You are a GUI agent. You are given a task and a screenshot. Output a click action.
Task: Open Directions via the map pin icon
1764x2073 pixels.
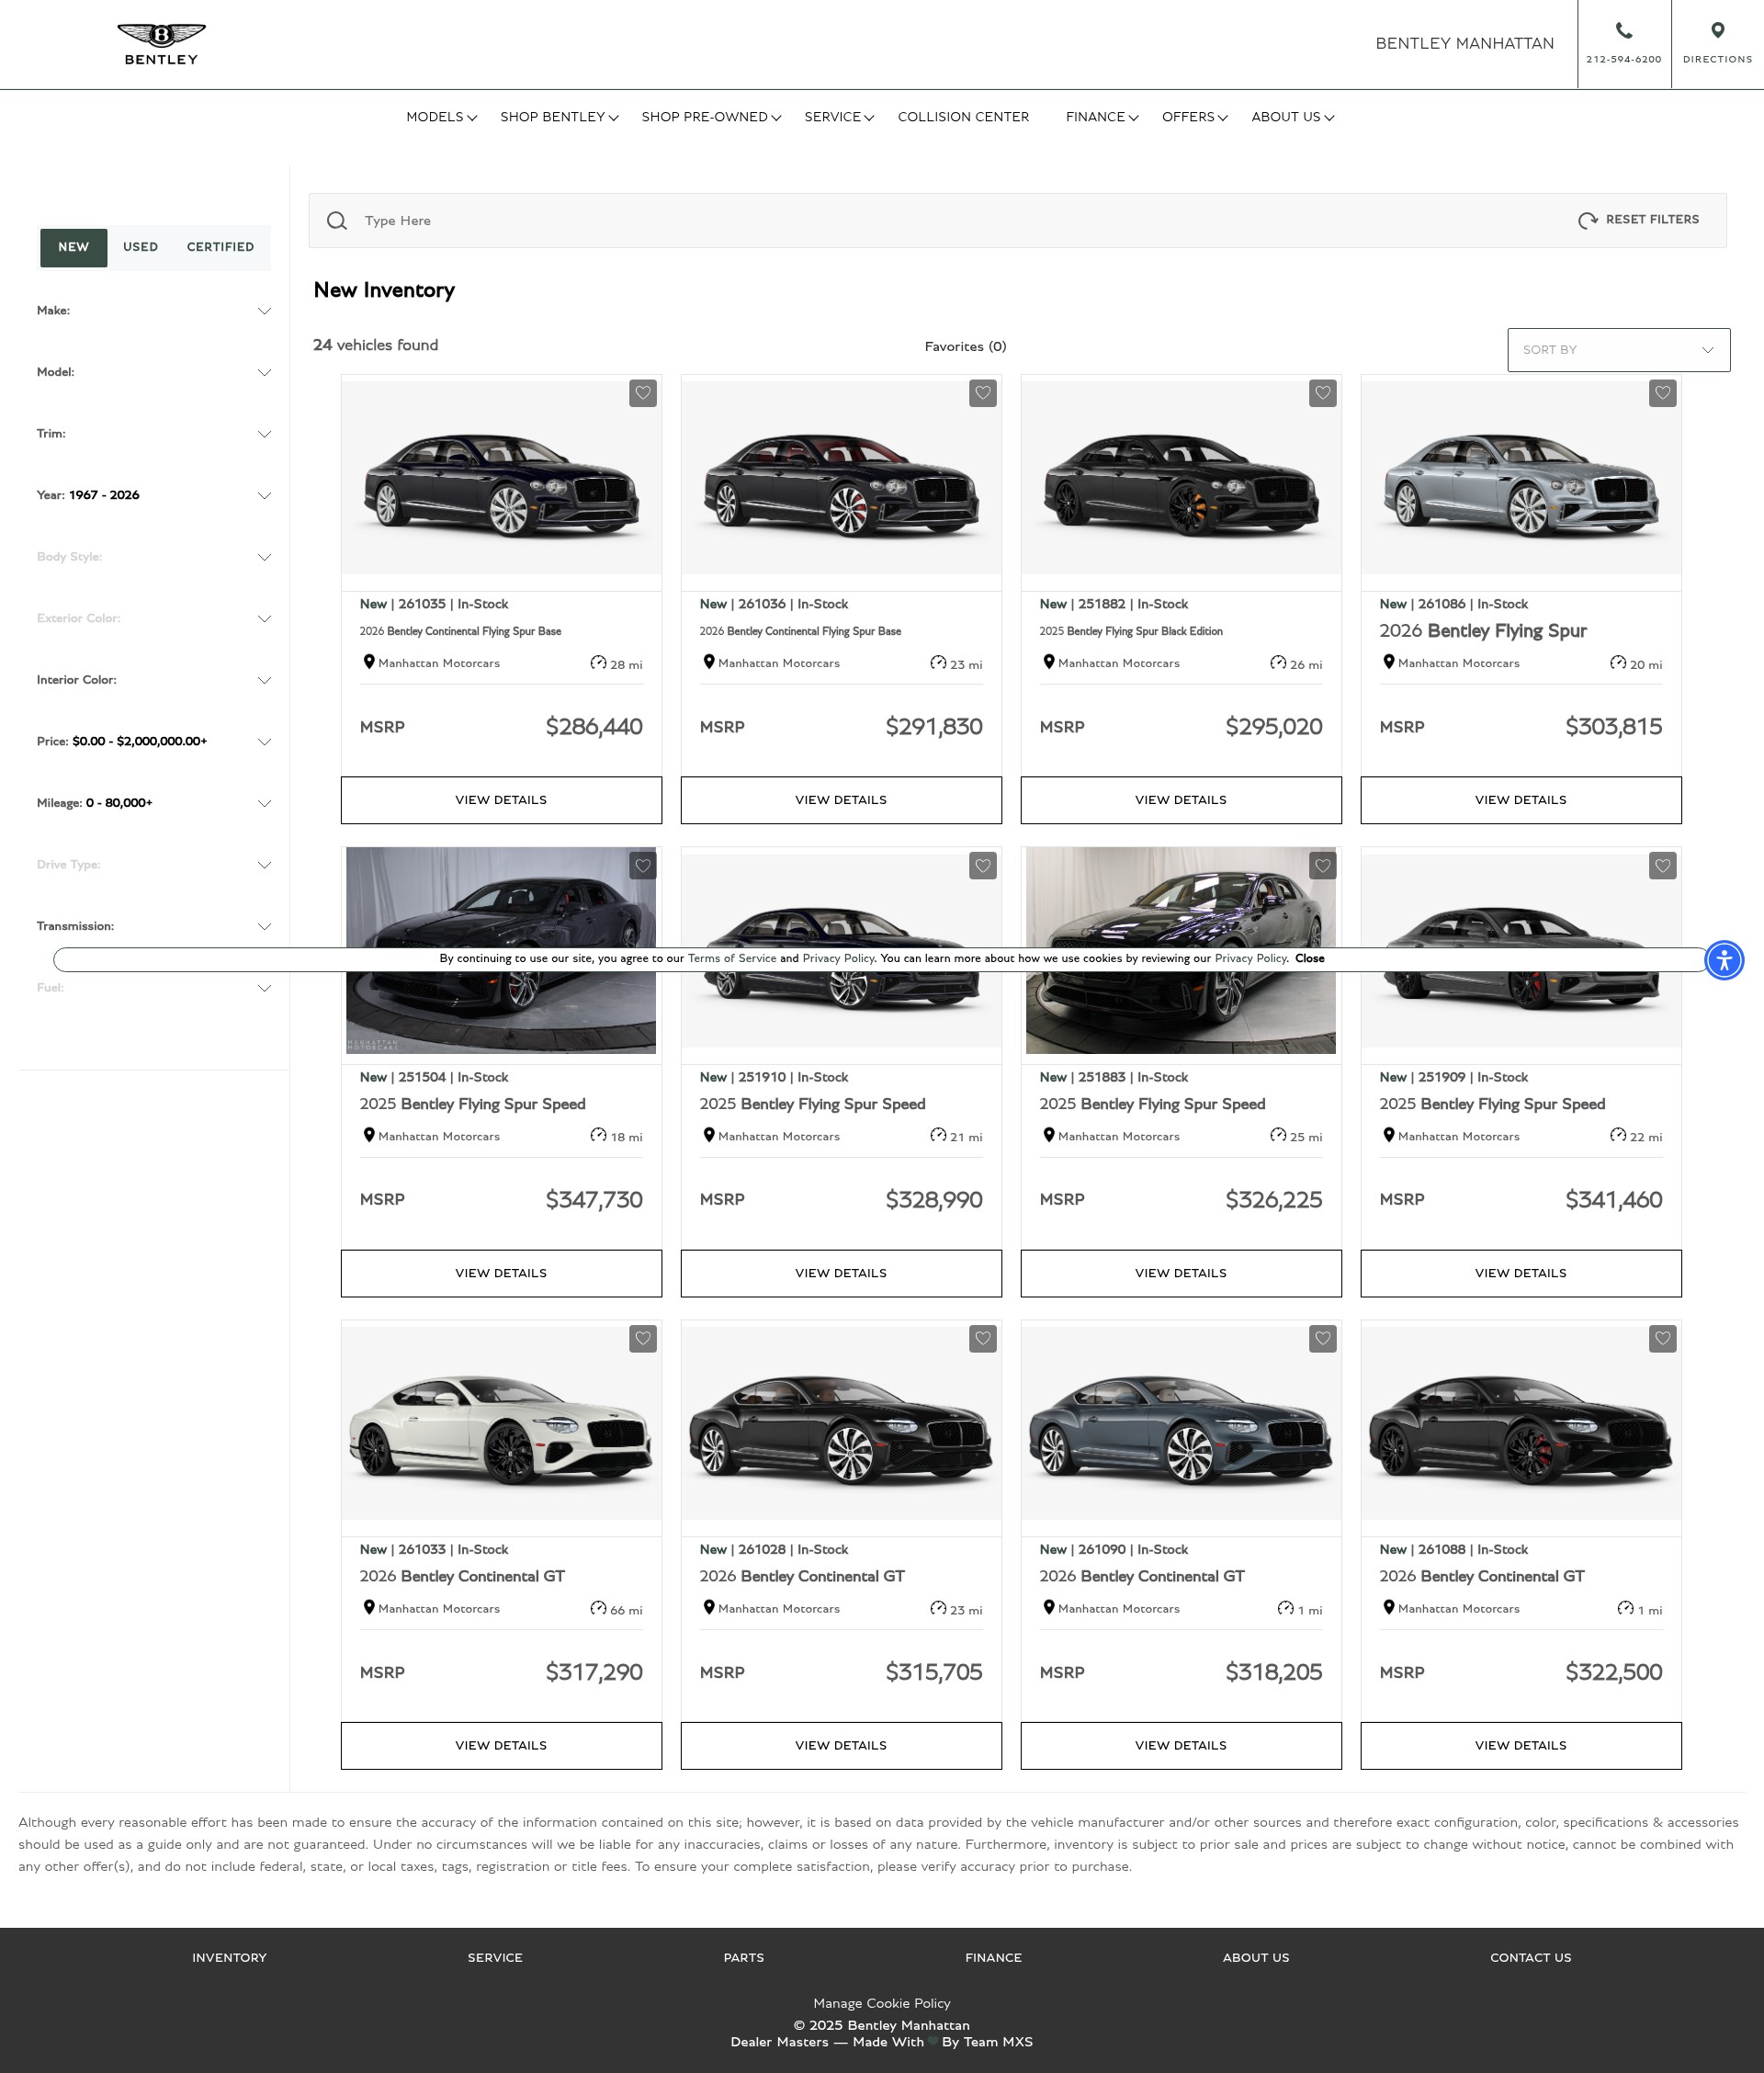(1717, 31)
